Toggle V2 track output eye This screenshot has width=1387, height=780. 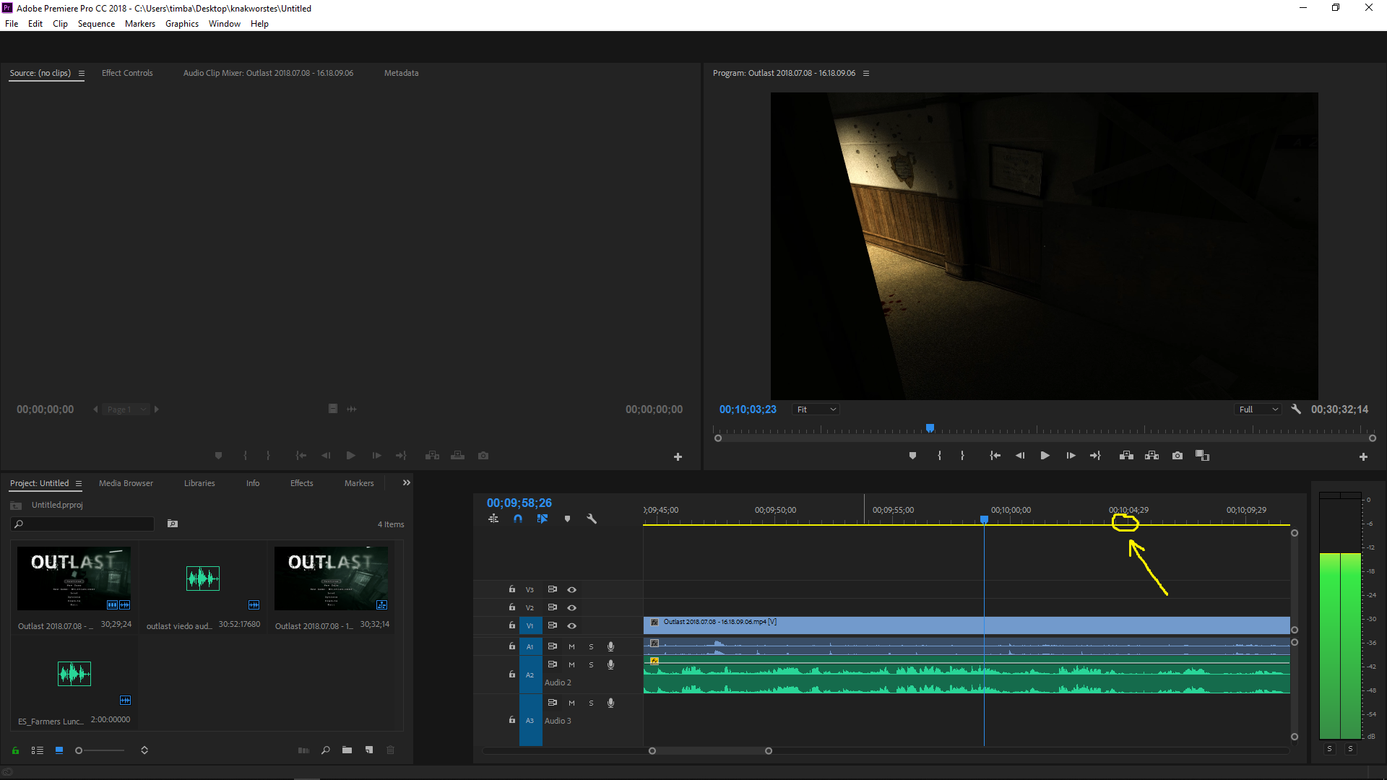[x=571, y=607]
